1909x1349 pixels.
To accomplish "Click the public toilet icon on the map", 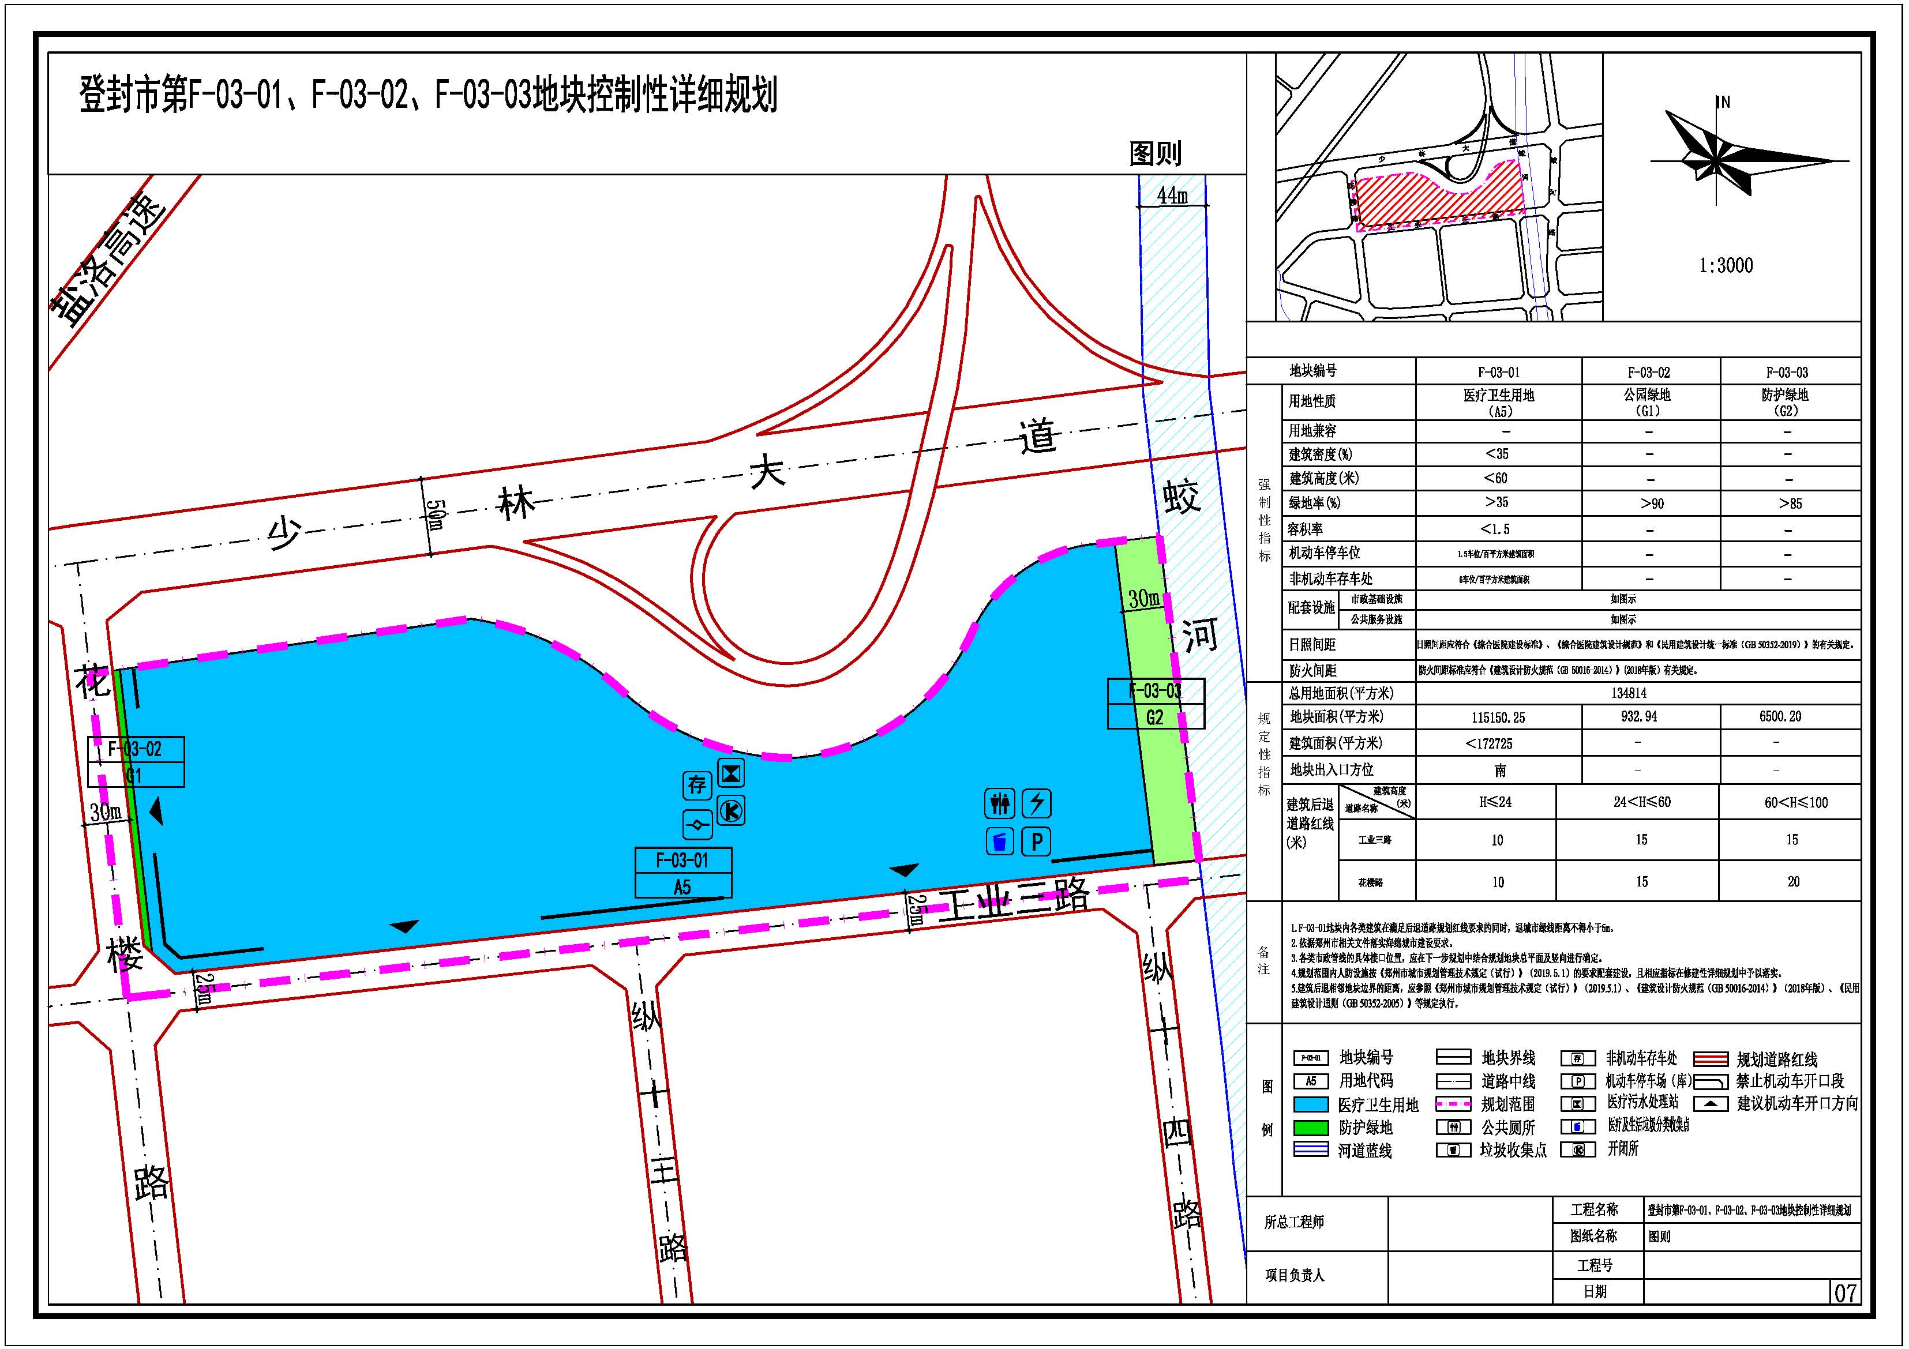I will (1000, 804).
